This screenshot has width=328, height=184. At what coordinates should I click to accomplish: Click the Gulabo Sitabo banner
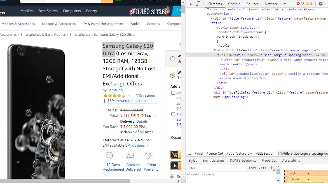(149, 11)
